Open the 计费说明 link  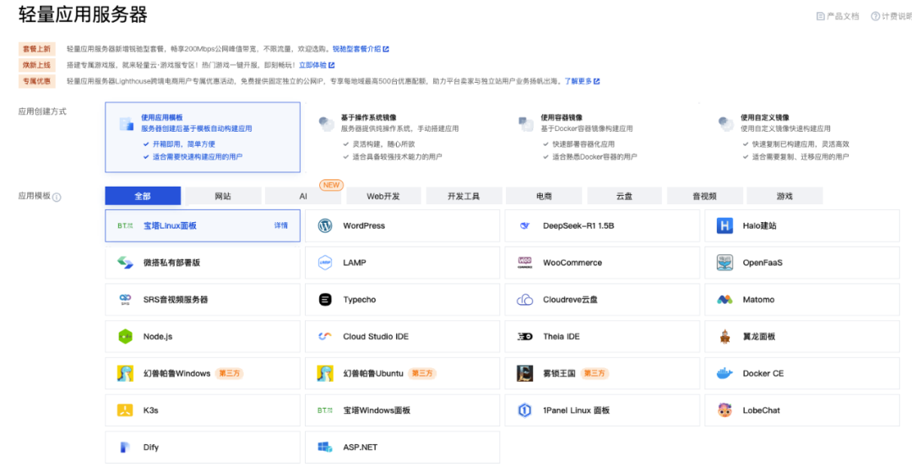point(892,16)
